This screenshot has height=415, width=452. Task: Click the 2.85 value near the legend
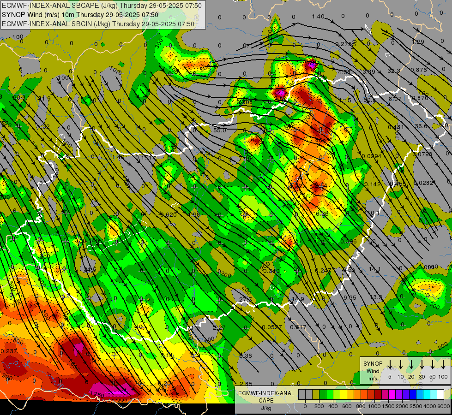pos(246,384)
